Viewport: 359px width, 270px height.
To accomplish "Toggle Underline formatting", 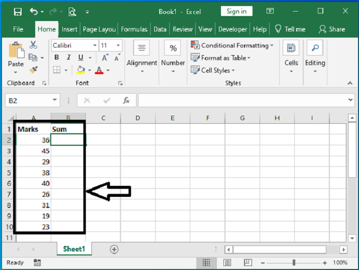I will (x=81, y=57).
